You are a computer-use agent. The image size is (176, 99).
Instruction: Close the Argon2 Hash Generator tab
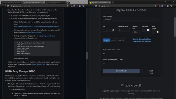pos(109,3)
